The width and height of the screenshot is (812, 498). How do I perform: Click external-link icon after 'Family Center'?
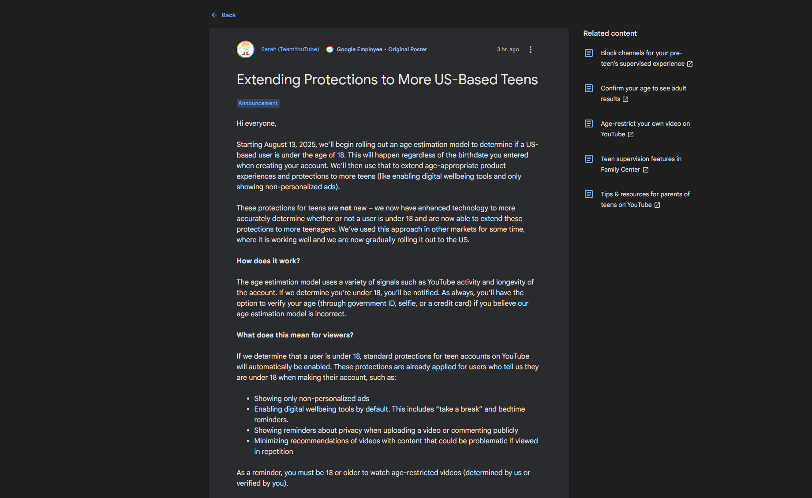(x=646, y=170)
